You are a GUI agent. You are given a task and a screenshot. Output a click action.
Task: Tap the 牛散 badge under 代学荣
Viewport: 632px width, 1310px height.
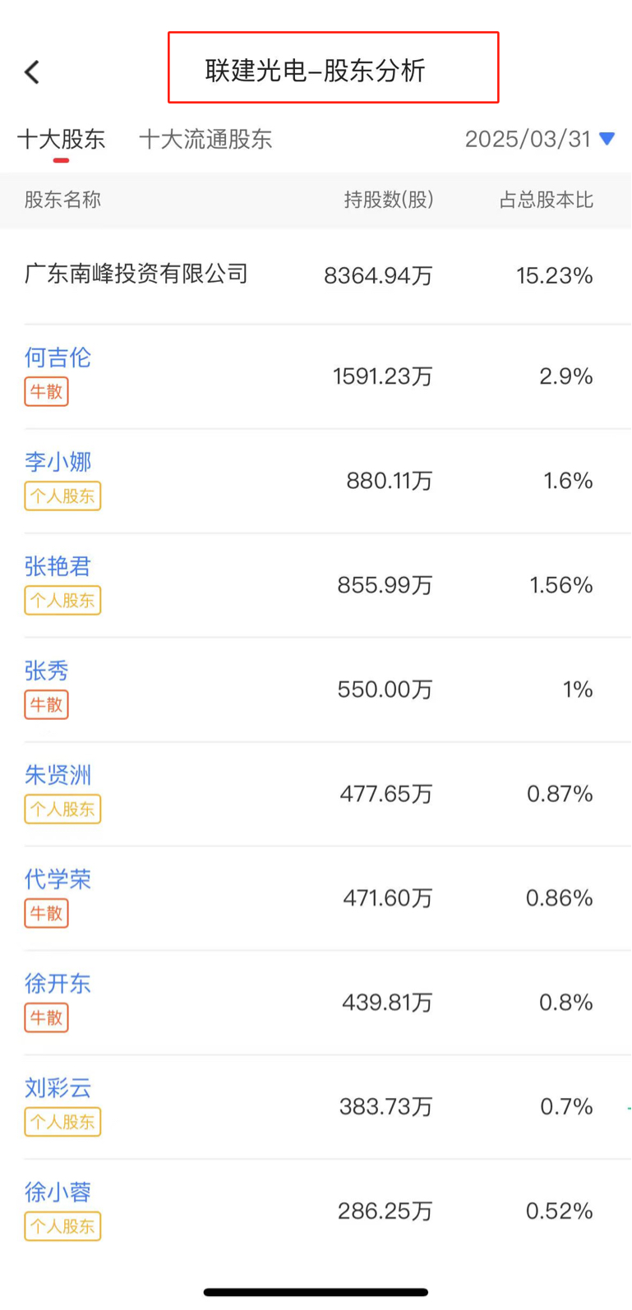(46, 913)
